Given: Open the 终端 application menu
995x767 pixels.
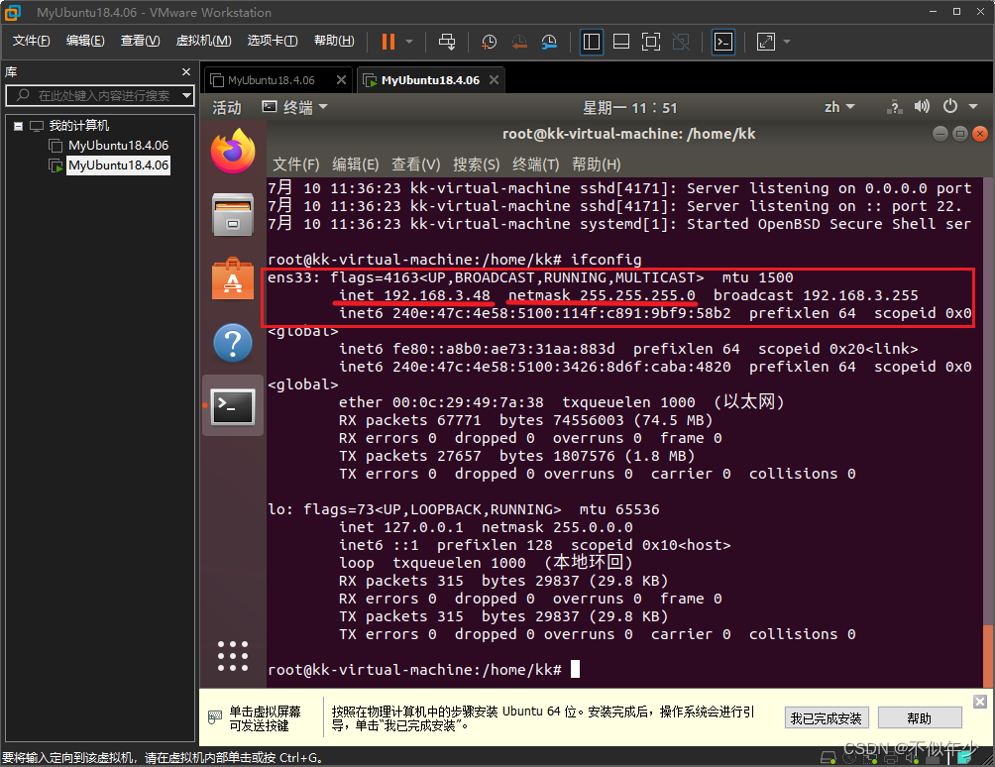Looking at the screenshot, I should pos(295,107).
